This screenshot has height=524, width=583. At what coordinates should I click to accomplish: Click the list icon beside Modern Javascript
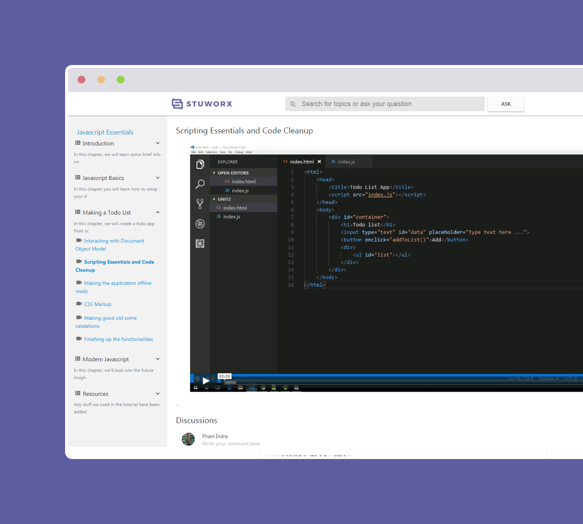click(78, 359)
